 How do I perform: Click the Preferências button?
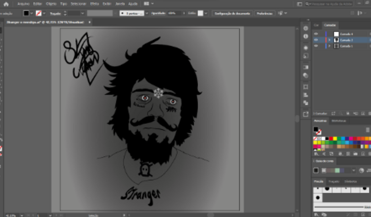click(265, 13)
